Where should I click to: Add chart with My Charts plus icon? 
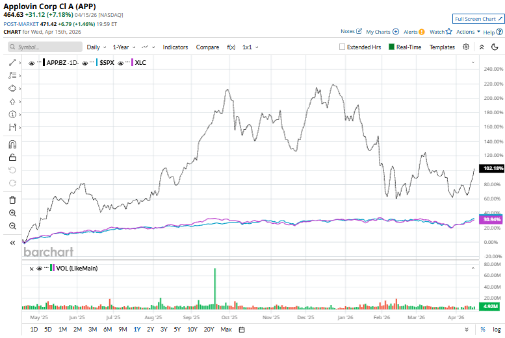tap(396, 32)
